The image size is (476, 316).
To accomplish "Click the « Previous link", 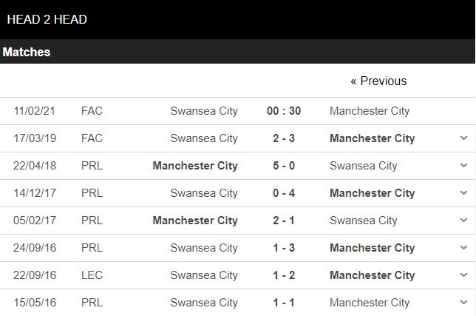I will pos(378,81).
